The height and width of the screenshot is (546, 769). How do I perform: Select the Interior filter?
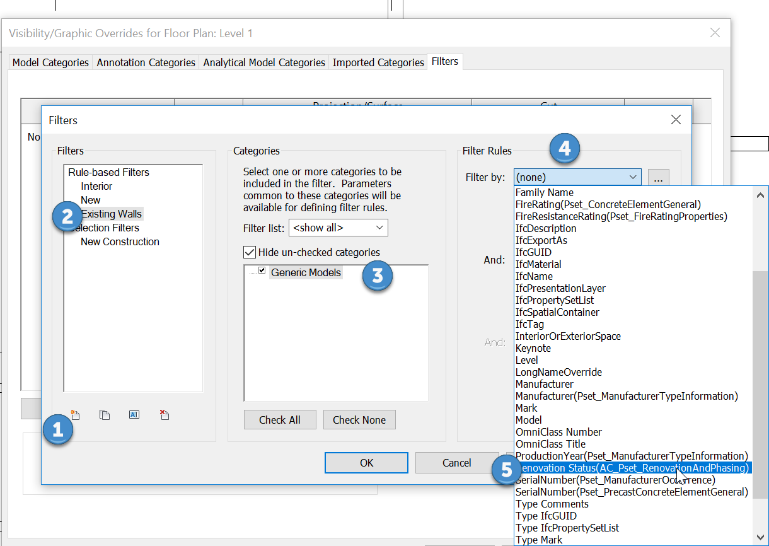[x=96, y=186]
